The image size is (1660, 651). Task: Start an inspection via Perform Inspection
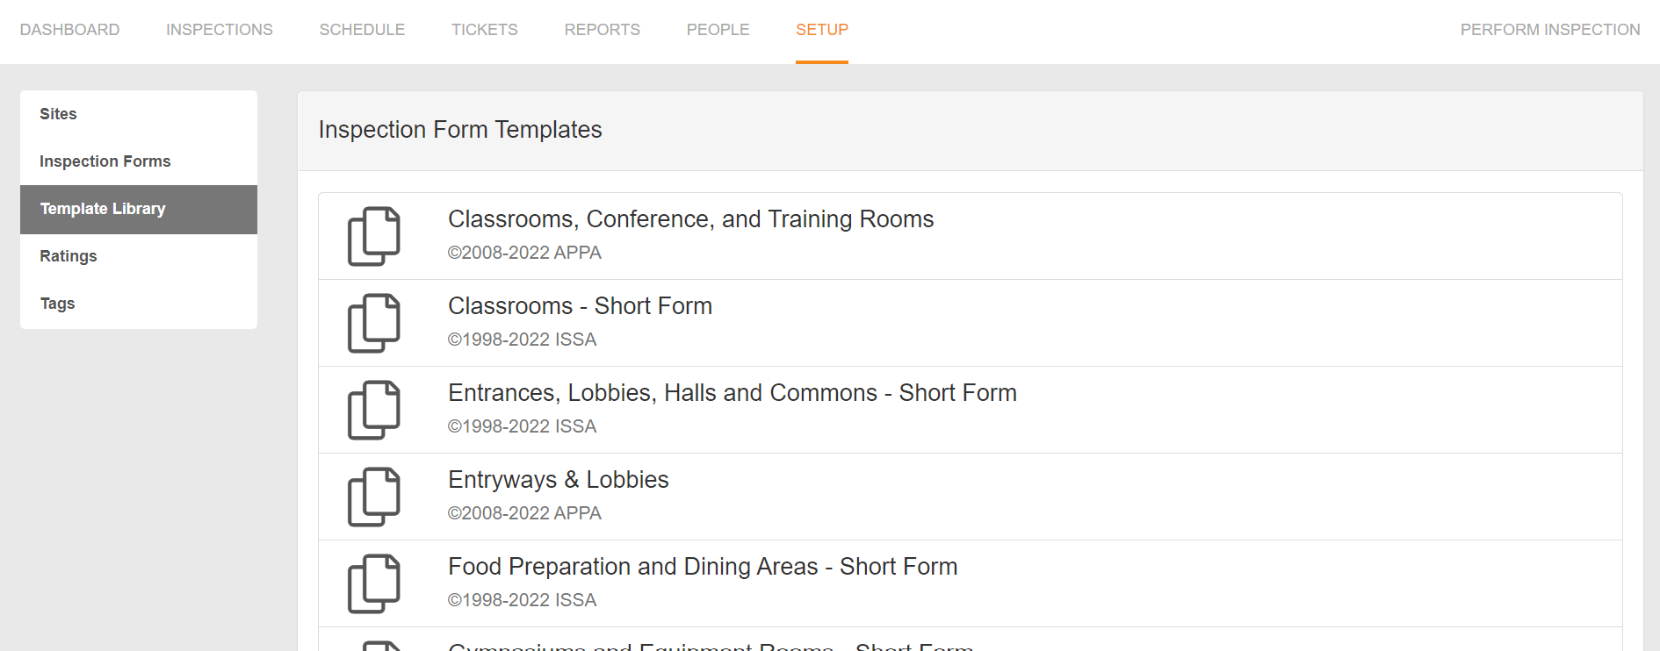pos(1549,29)
